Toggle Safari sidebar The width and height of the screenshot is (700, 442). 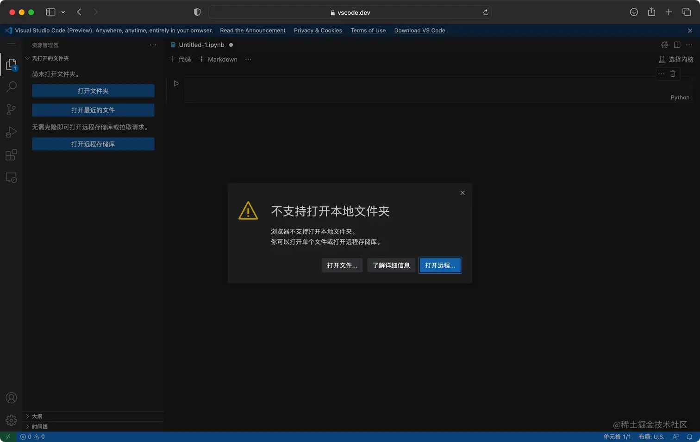pyautogui.click(x=50, y=12)
